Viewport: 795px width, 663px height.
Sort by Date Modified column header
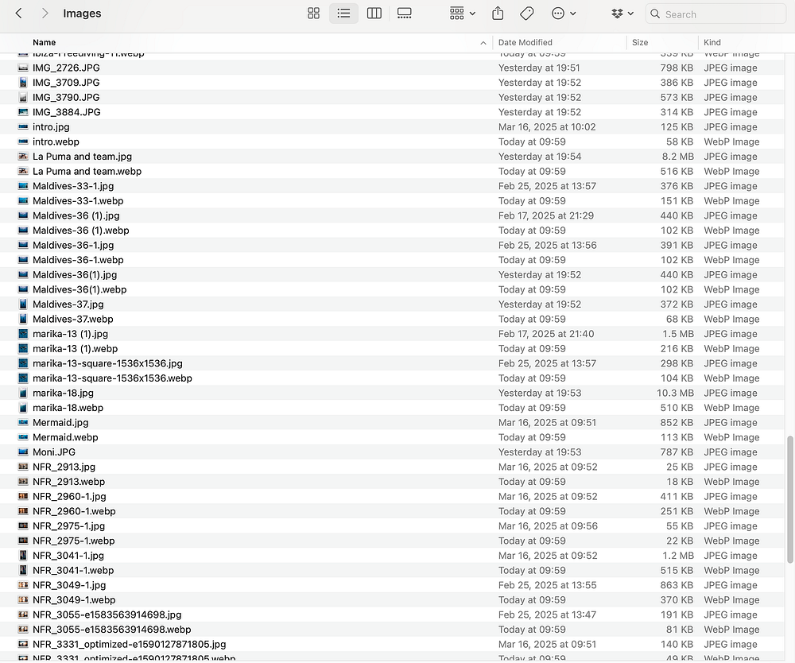point(525,43)
